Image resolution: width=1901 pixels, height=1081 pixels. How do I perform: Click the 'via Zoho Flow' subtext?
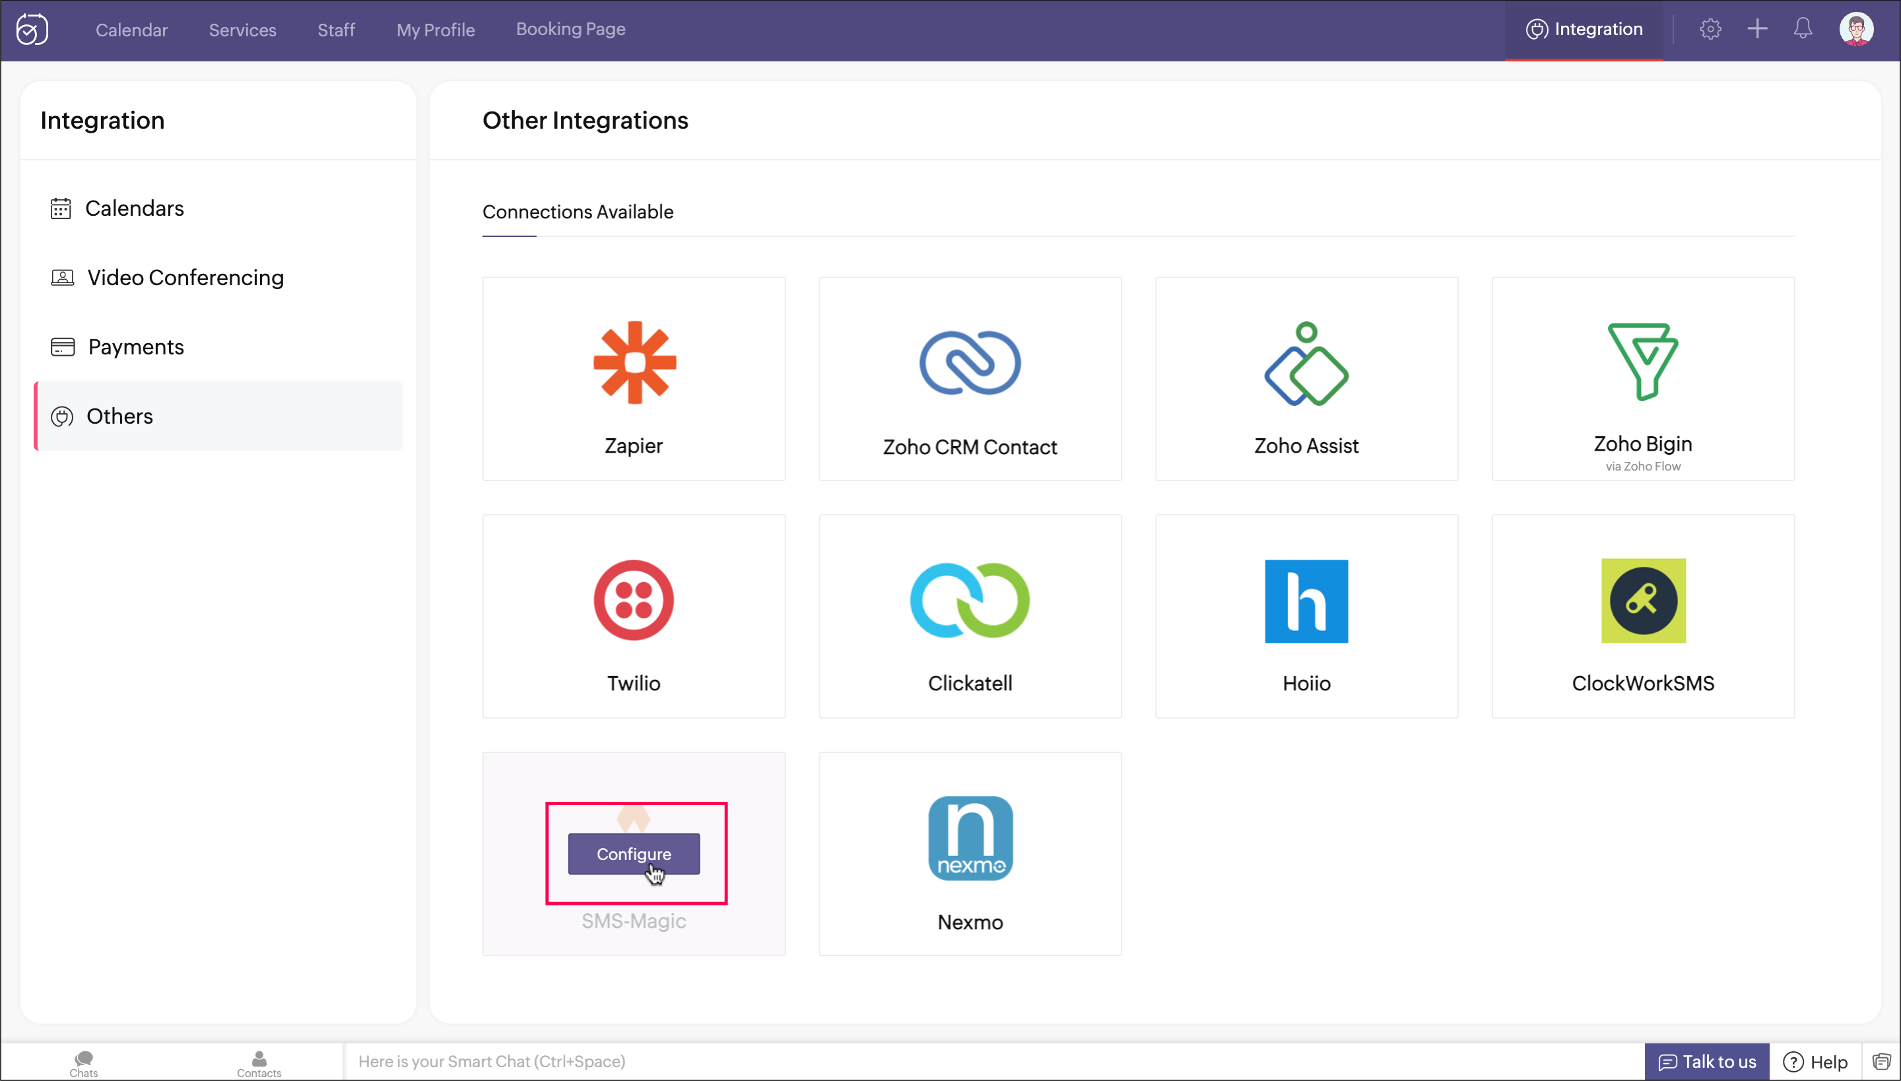(x=1642, y=466)
